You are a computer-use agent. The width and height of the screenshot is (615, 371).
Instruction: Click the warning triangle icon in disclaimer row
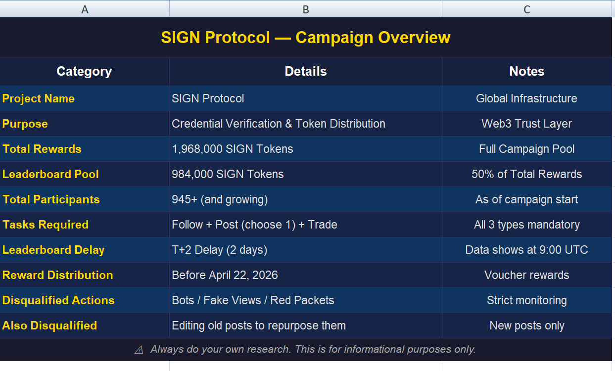pos(139,350)
